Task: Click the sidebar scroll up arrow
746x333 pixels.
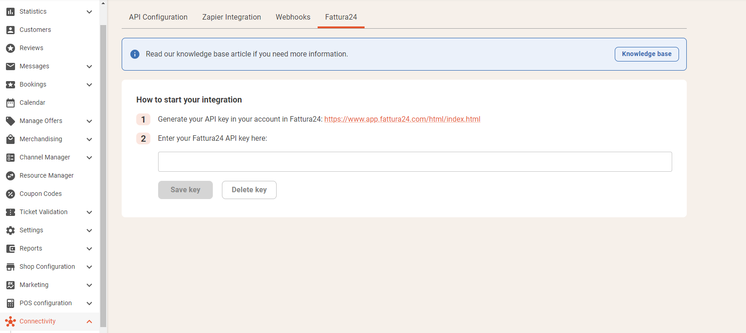Action: click(x=103, y=3)
